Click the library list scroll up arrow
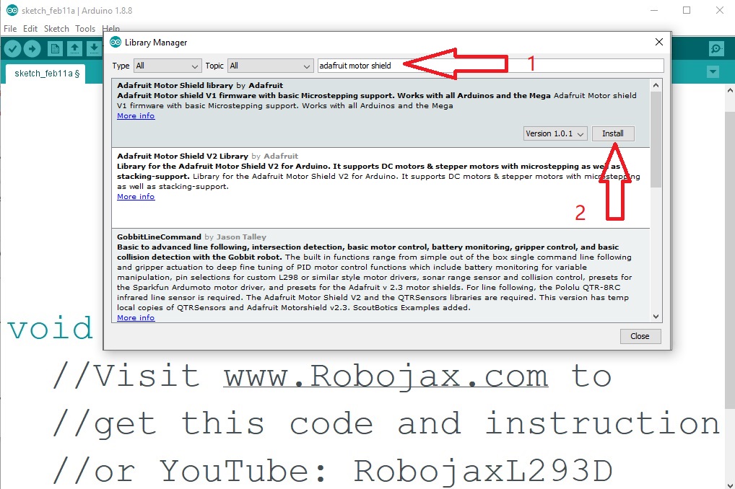Image resolution: width=735 pixels, height=489 pixels. (656, 85)
